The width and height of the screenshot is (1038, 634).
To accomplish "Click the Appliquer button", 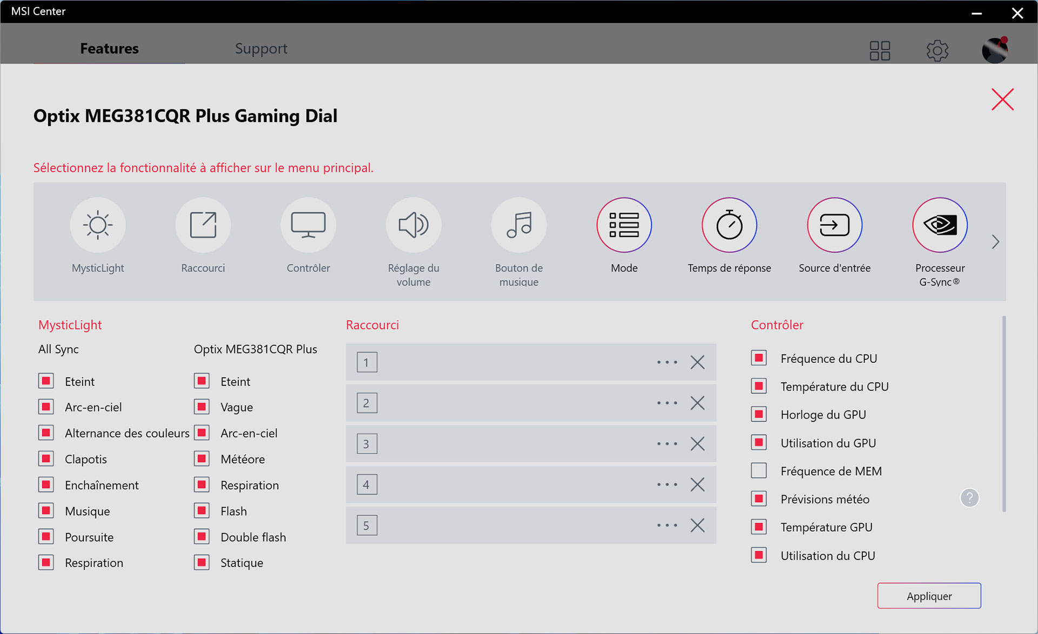I will (929, 596).
